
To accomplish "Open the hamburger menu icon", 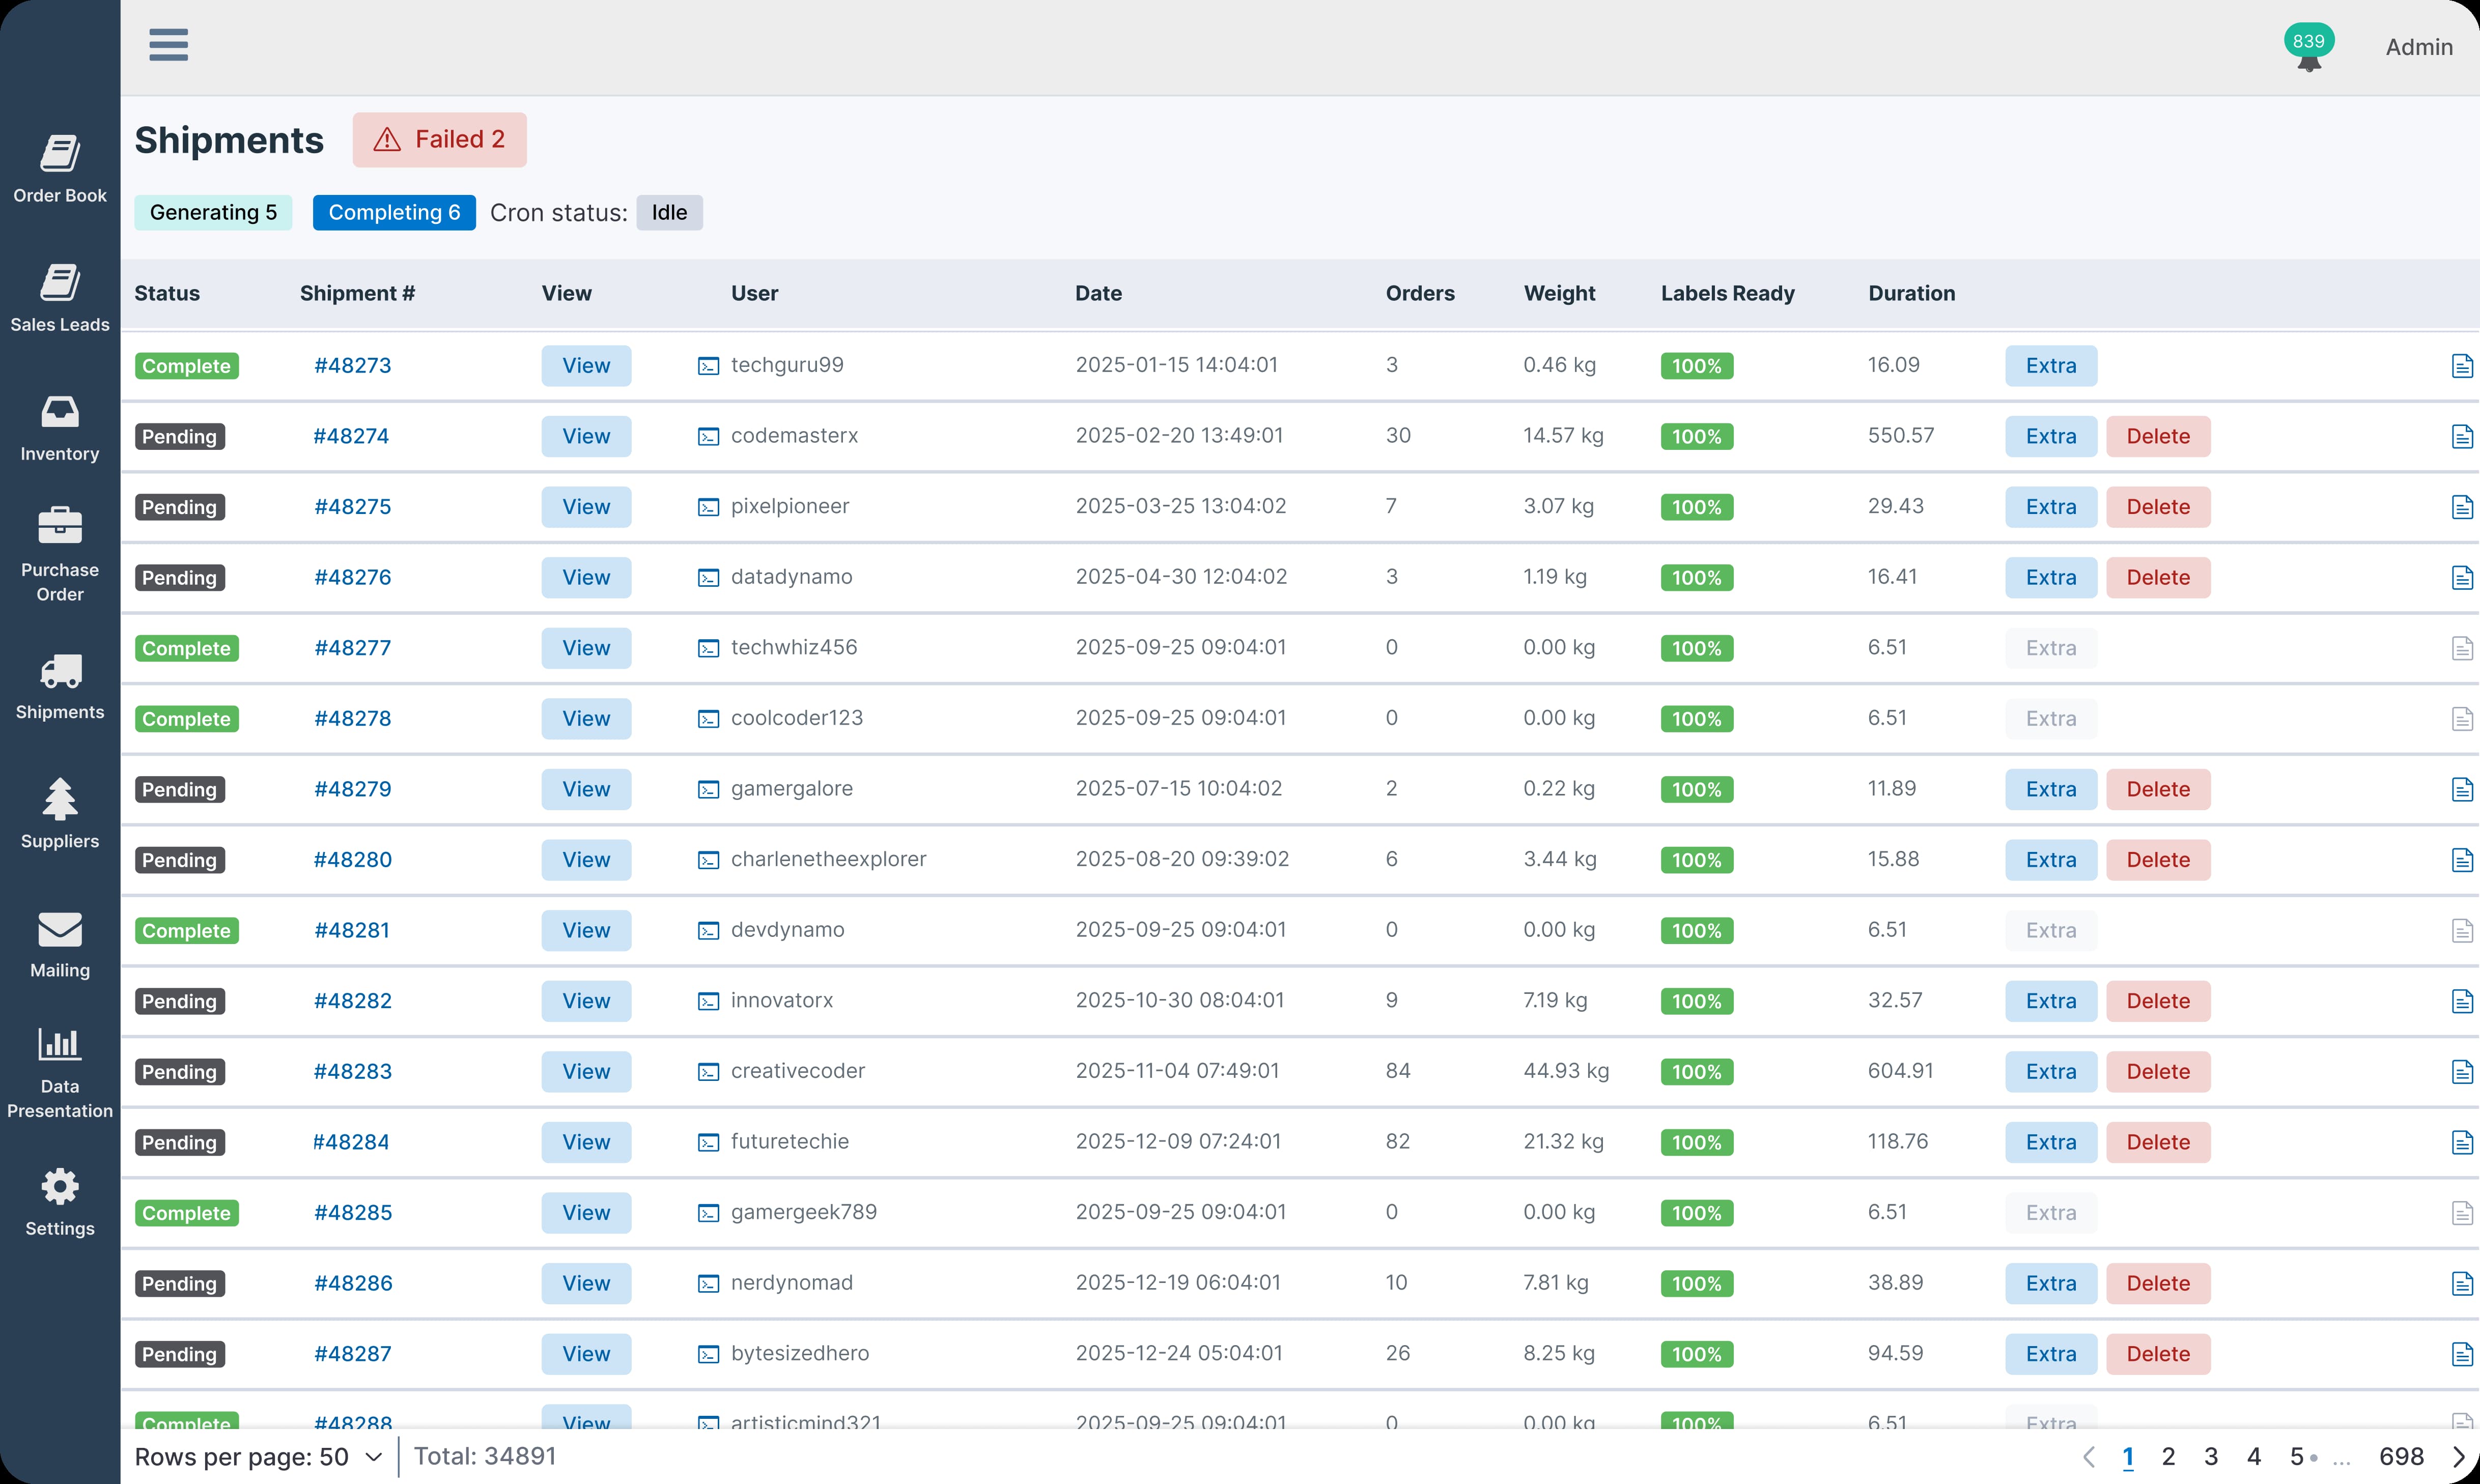I will click(168, 45).
